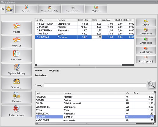Select CHLEB Chleb krakowski product
Screen dimensions: 158x127
[95, 103]
